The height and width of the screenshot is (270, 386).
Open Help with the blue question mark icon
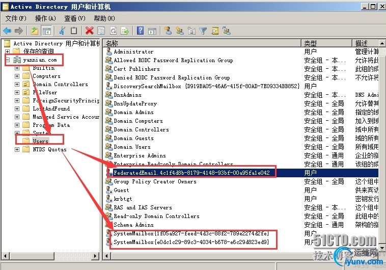tap(140, 31)
